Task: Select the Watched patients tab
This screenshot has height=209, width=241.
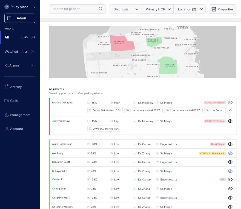Action: tap(11, 51)
